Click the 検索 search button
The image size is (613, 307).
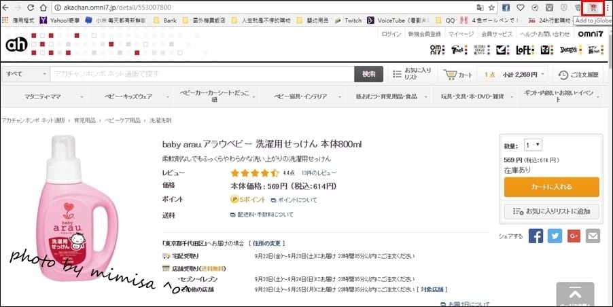pyautogui.click(x=368, y=74)
